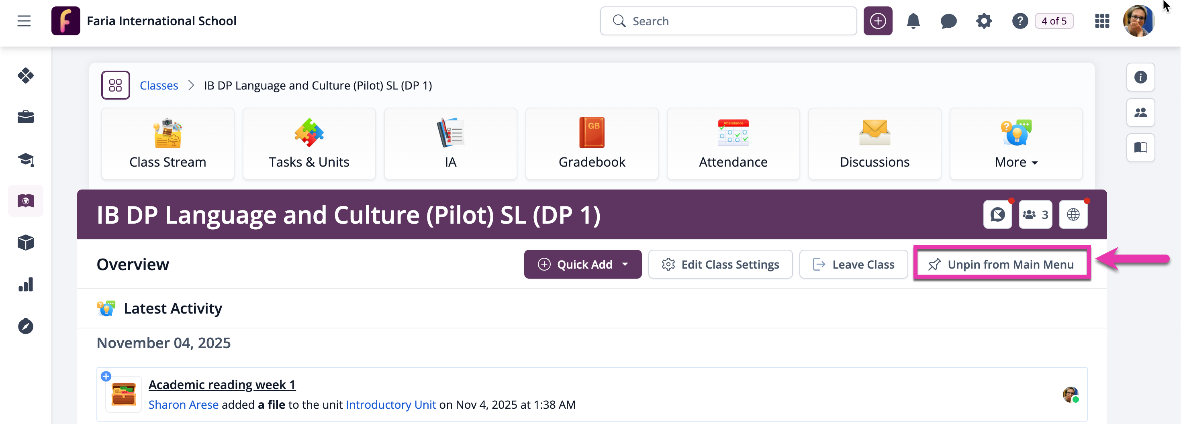Open the dashboard diamond sidebar icon
Screen dimensions: 1181x424
pyautogui.click(x=26, y=75)
